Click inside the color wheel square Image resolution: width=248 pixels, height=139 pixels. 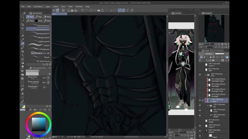click(39, 124)
